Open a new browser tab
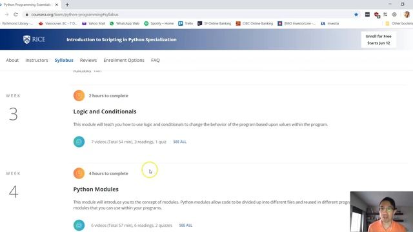 click(x=67, y=5)
